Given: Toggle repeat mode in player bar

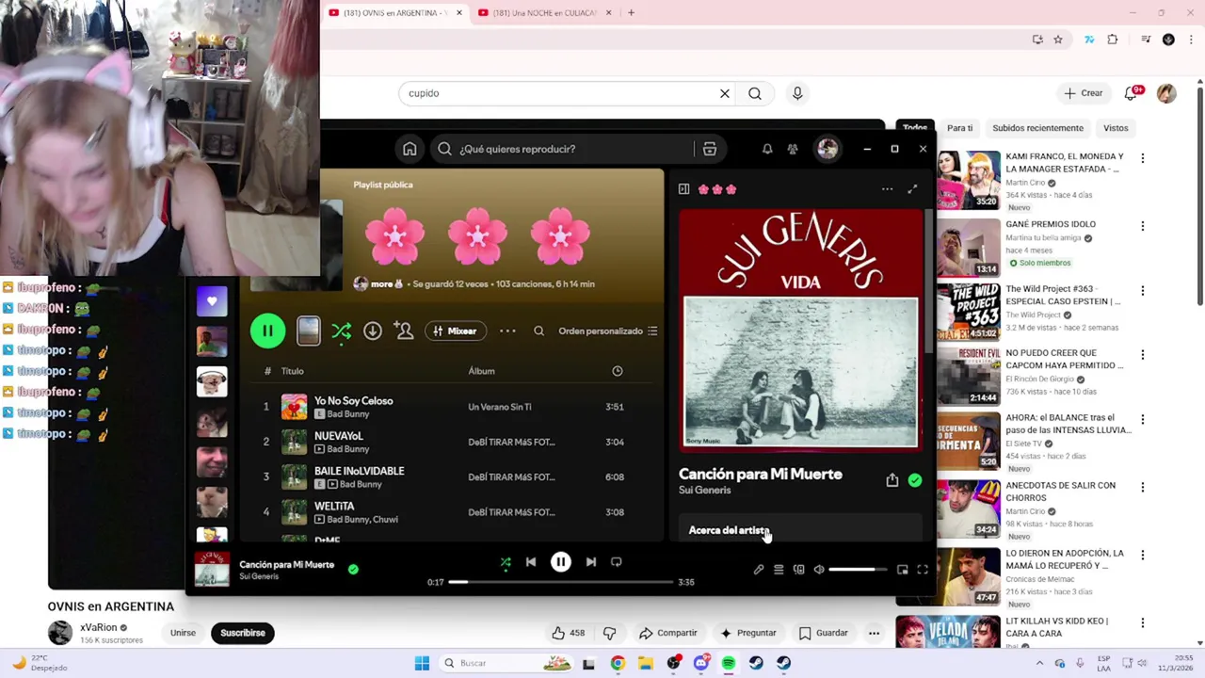Looking at the screenshot, I should point(616,562).
